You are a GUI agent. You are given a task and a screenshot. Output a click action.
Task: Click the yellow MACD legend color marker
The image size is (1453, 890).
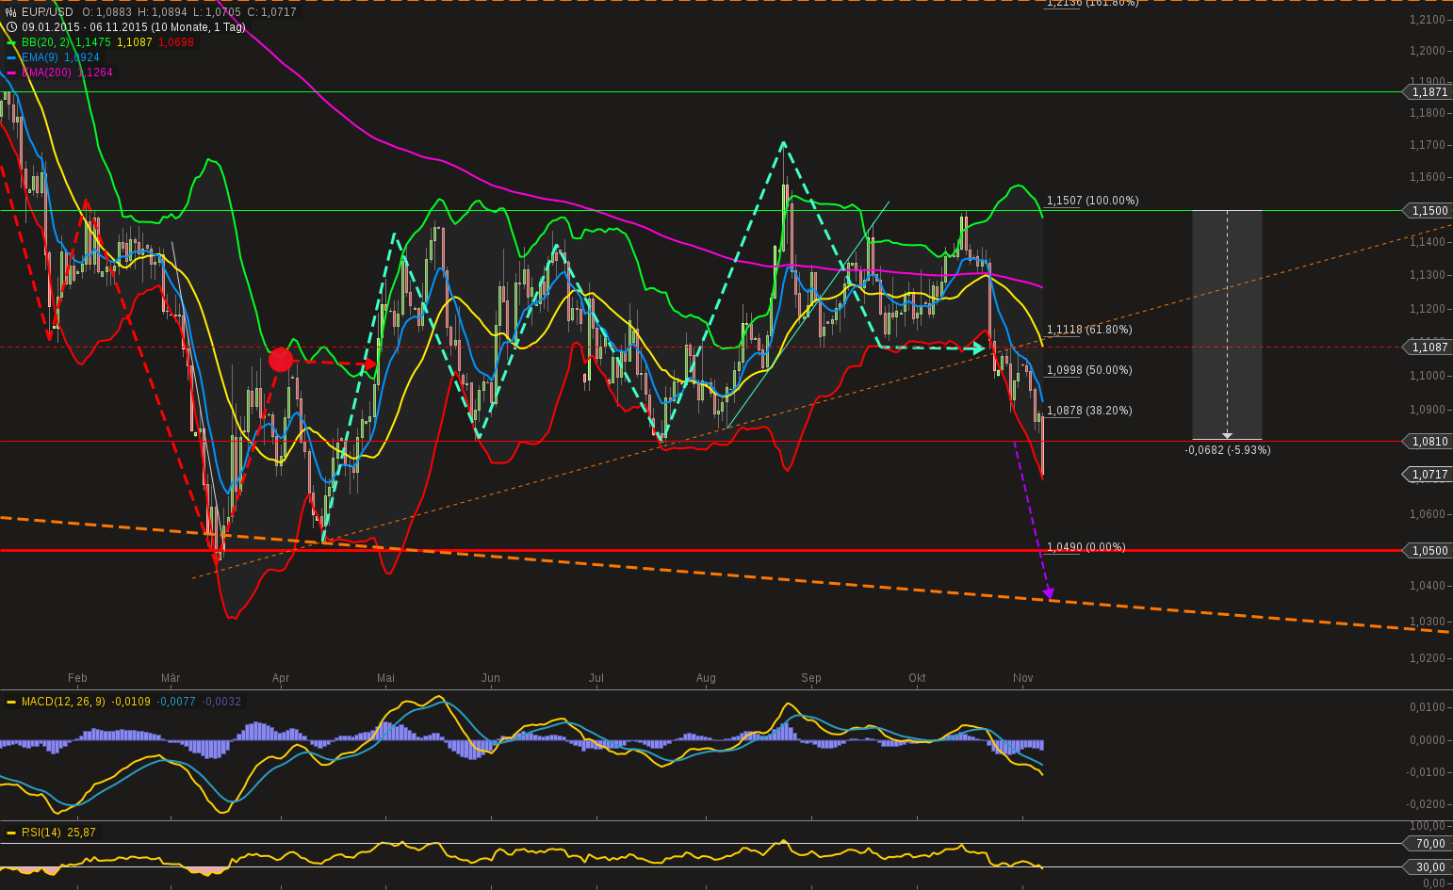11,702
